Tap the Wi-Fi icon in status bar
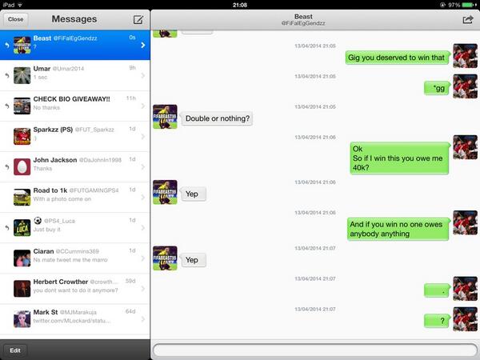This screenshot has width=480, height=360. point(20,5)
